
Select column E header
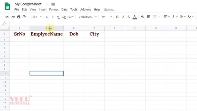tap(115, 28)
